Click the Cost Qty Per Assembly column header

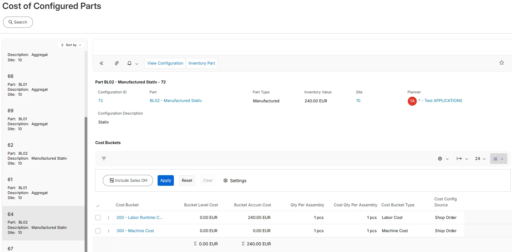click(x=355, y=205)
